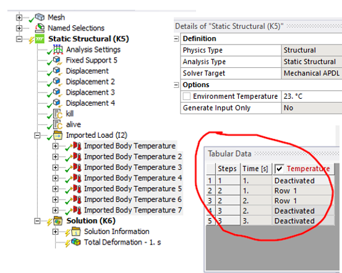Viewport: 342px width, 273px height.
Task: Click the Total Deformation result icon
Action: click(x=76, y=242)
